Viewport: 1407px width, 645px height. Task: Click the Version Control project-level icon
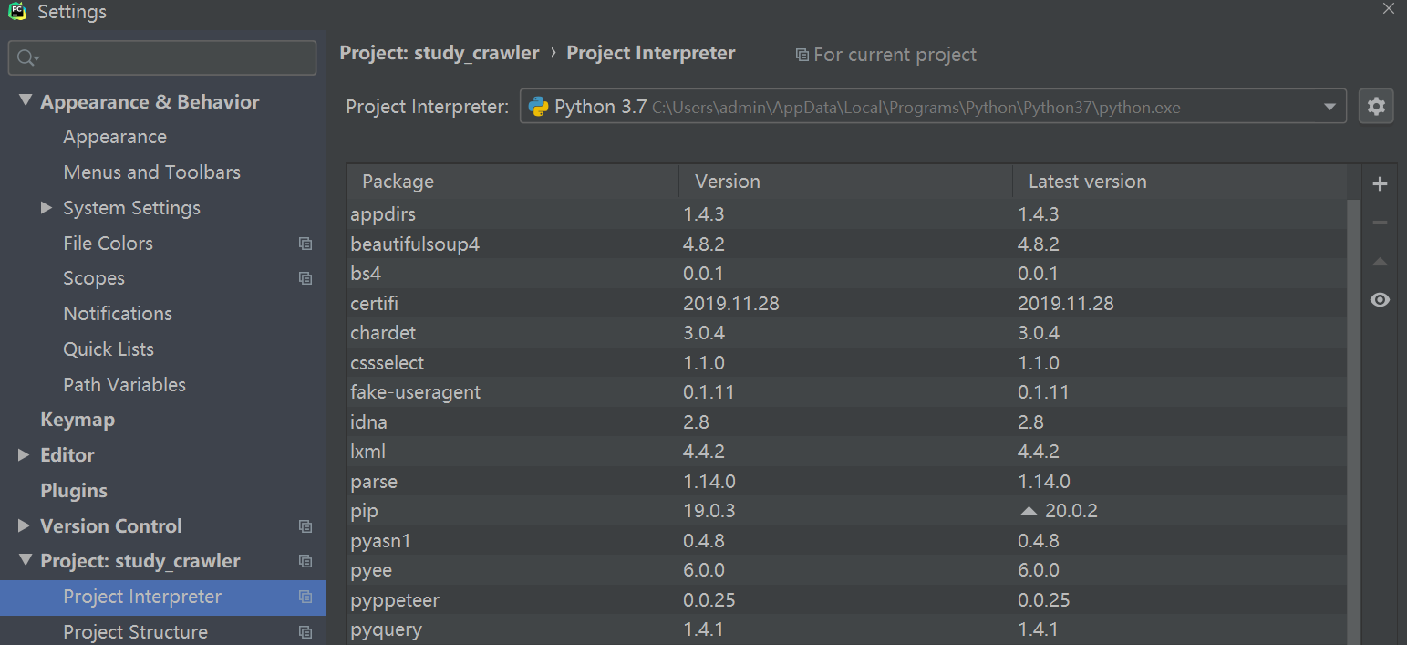305,526
